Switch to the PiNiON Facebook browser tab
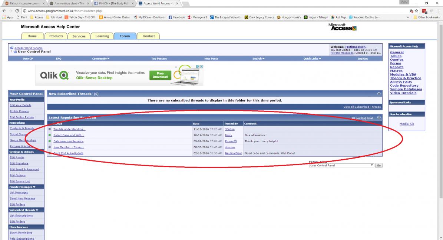The image size is (443, 240). click(x=113, y=3)
